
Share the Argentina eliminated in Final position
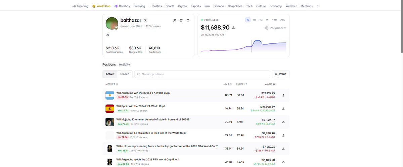pos(283,135)
